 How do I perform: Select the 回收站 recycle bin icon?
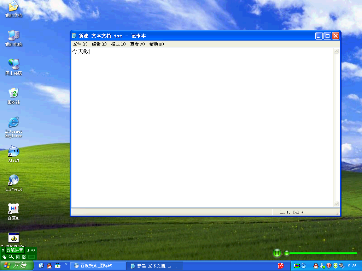tap(14, 96)
